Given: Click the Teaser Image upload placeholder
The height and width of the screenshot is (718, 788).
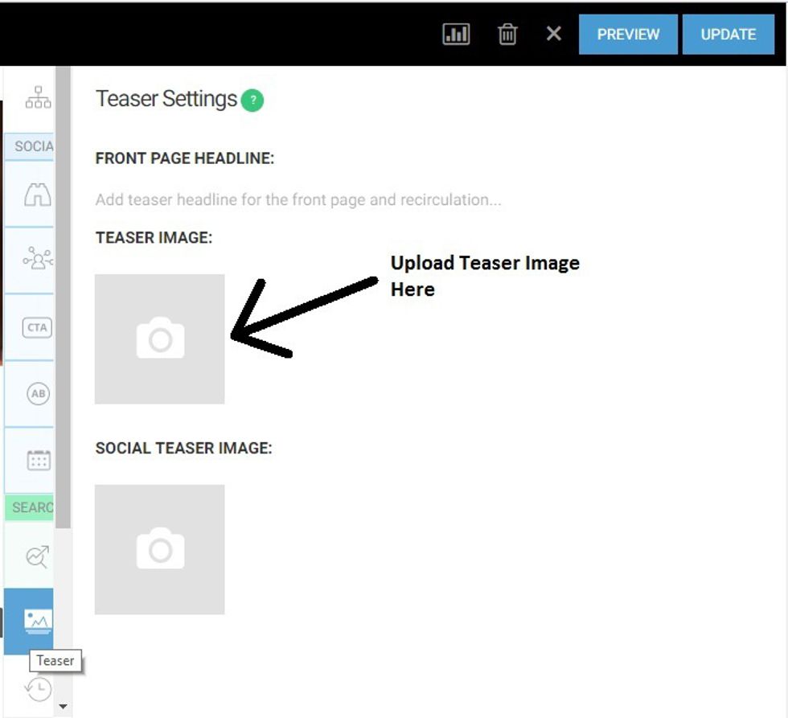Looking at the screenshot, I should point(160,339).
